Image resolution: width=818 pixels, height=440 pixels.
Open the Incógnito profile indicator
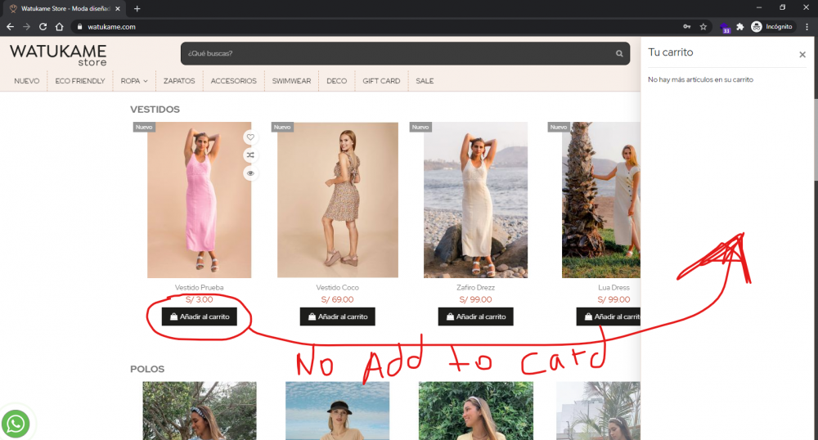pos(772,27)
